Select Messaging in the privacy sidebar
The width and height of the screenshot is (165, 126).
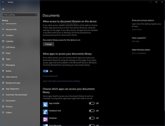tap(10, 65)
